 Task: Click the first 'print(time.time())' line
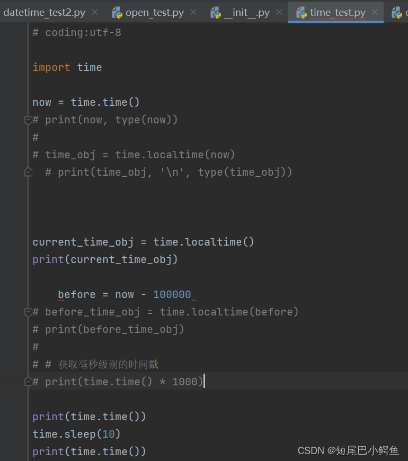click(x=89, y=417)
